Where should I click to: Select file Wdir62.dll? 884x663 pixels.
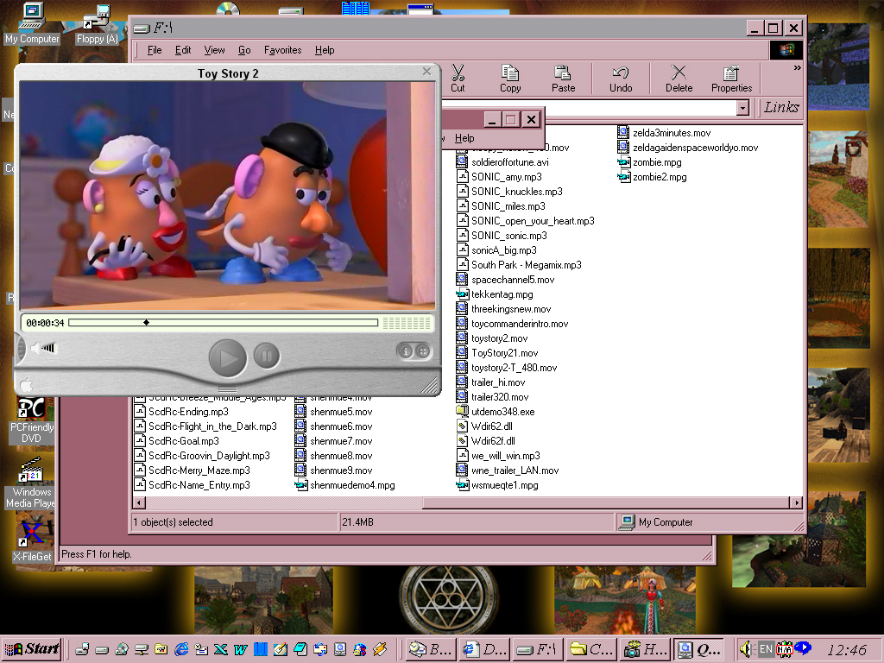click(484, 426)
